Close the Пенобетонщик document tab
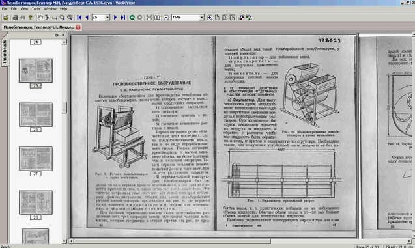 click(78, 27)
